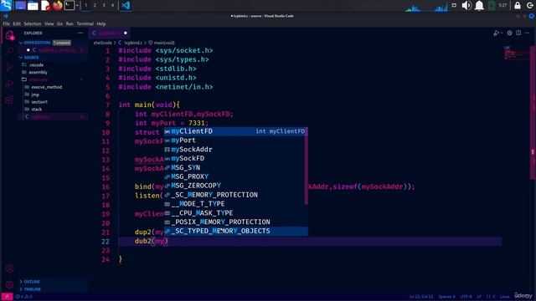Click the volume speaker icon
Image resolution: width=536 pixels, height=301 pixels.
coord(466,6)
